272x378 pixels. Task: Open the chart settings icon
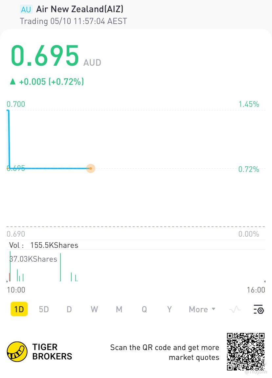click(x=259, y=309)
